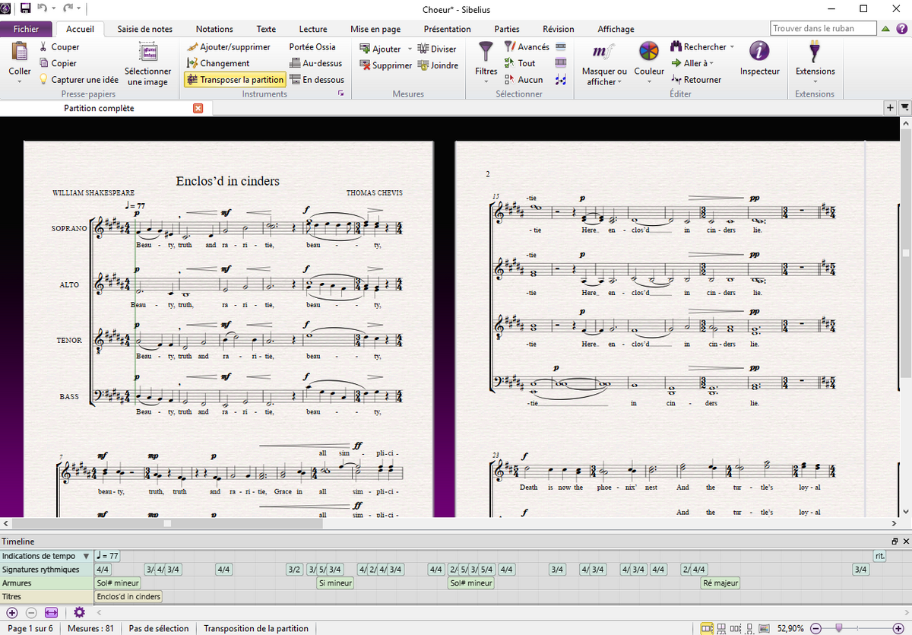Viewport: 912px width, 635px height.
Task: Switch to Lecture tab
Action: click(313, 29)
